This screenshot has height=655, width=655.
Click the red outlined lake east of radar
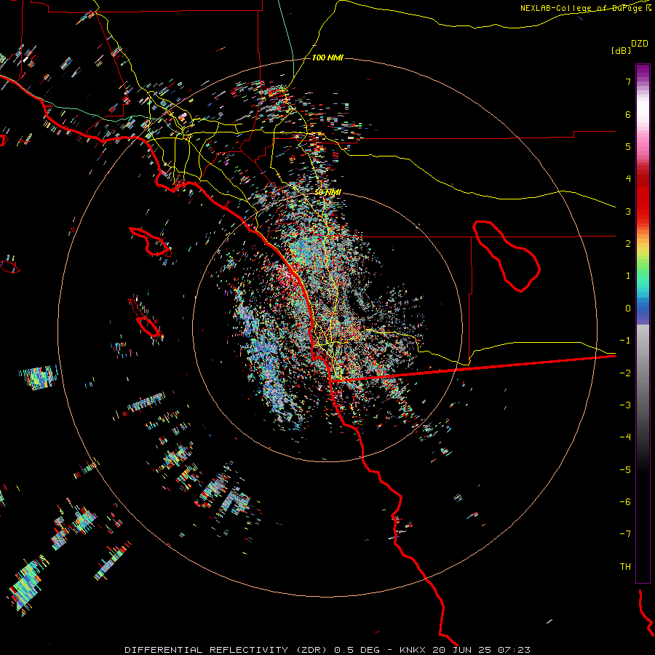(507, 255)
